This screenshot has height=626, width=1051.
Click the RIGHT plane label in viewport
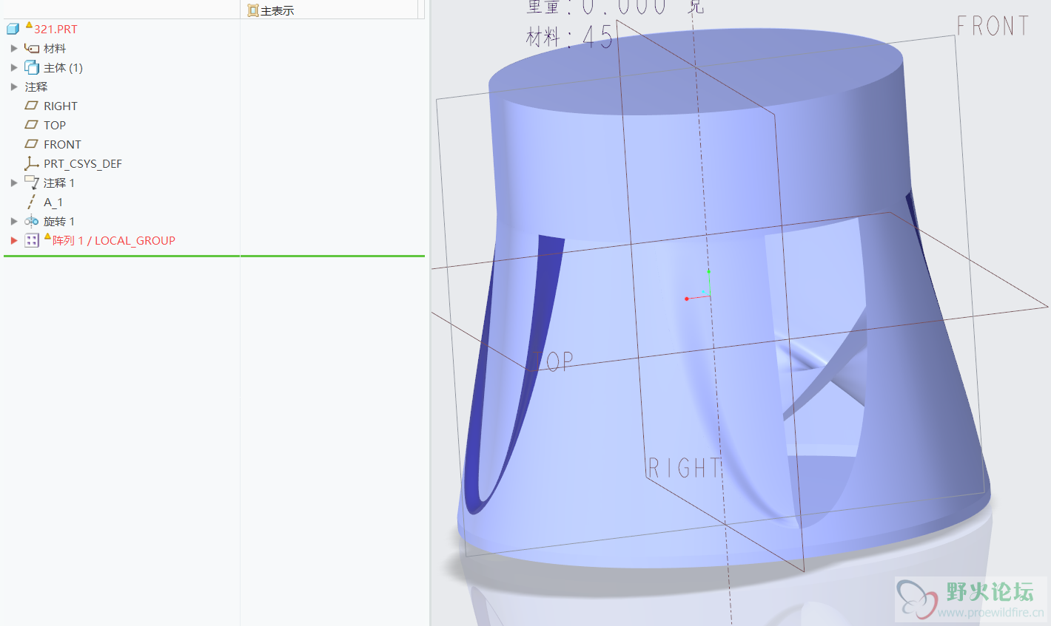(684, 468)
